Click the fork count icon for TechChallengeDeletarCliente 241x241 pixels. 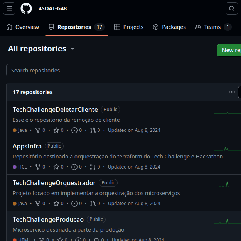coord(38,130)
